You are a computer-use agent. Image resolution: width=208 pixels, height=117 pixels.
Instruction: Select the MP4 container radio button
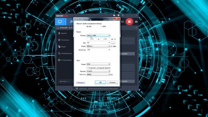pyautogui.click(x=101, y=27)
